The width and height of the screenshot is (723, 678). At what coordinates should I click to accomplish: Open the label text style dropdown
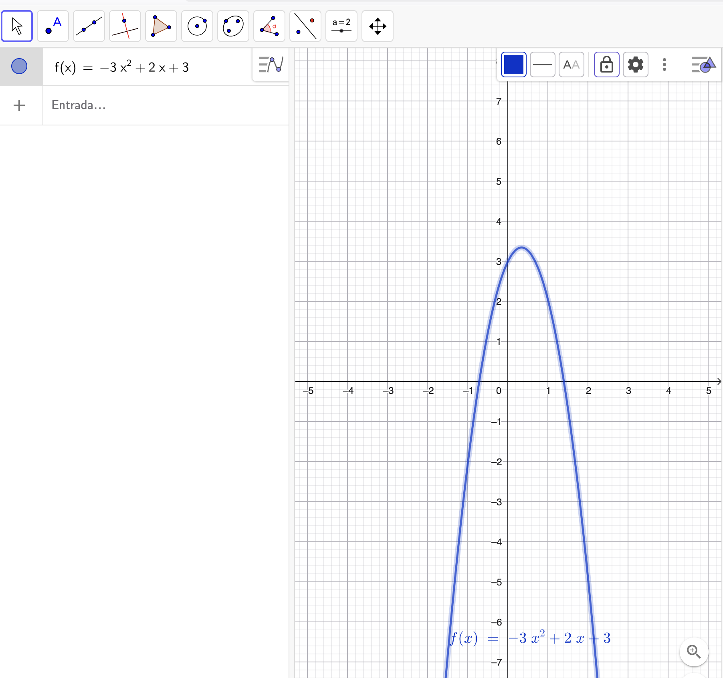571,65
